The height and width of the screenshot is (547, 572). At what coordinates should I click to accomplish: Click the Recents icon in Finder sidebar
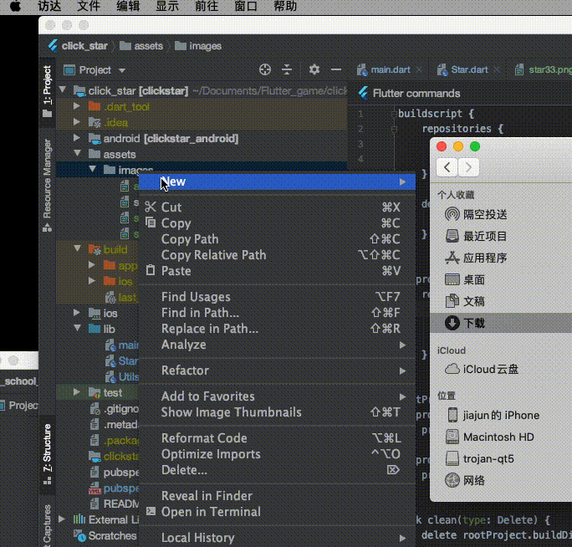(x=452, y=236)
